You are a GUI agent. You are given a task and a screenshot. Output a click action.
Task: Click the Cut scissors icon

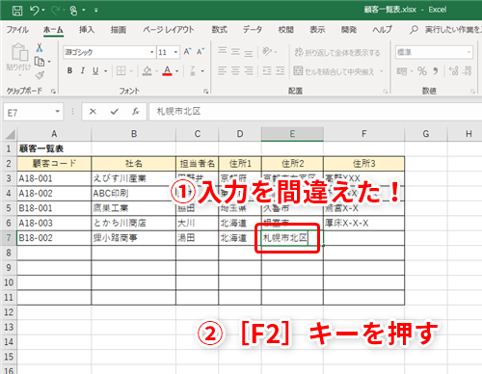click(40, 47)
